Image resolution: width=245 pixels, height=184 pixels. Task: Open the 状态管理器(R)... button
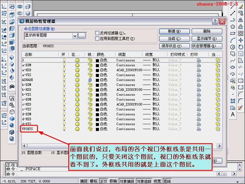tap(207, 46)
